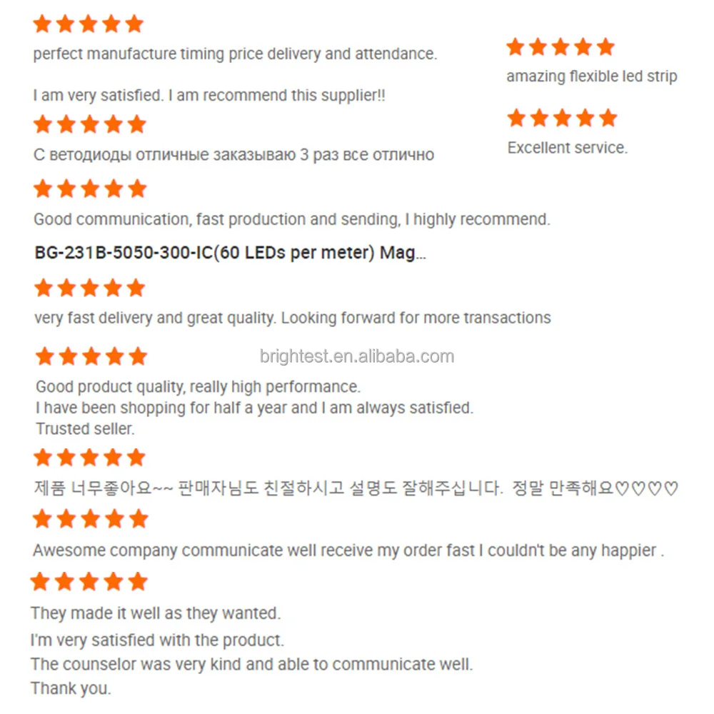Click the last star above 'Good communication' review
This screenshot has width=714, height=714.
136,189
